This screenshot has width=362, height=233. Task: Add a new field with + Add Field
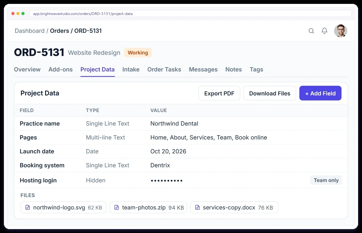coord(320,93)
